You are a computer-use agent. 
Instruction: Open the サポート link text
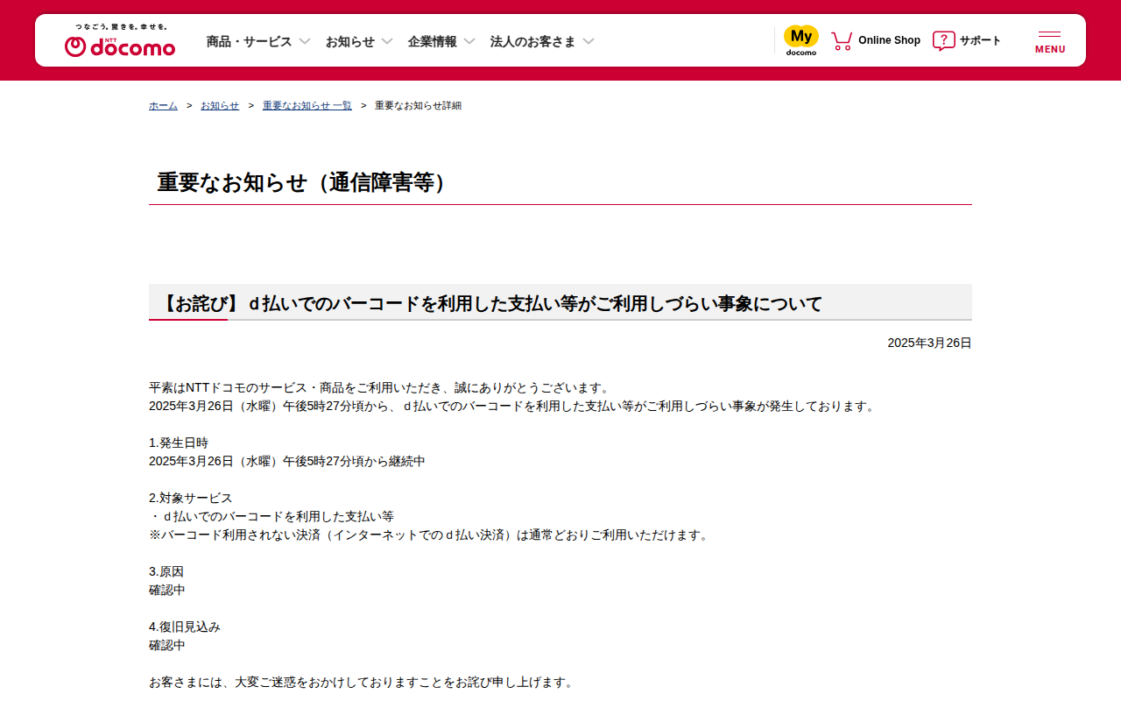click(x=981, y=40)
